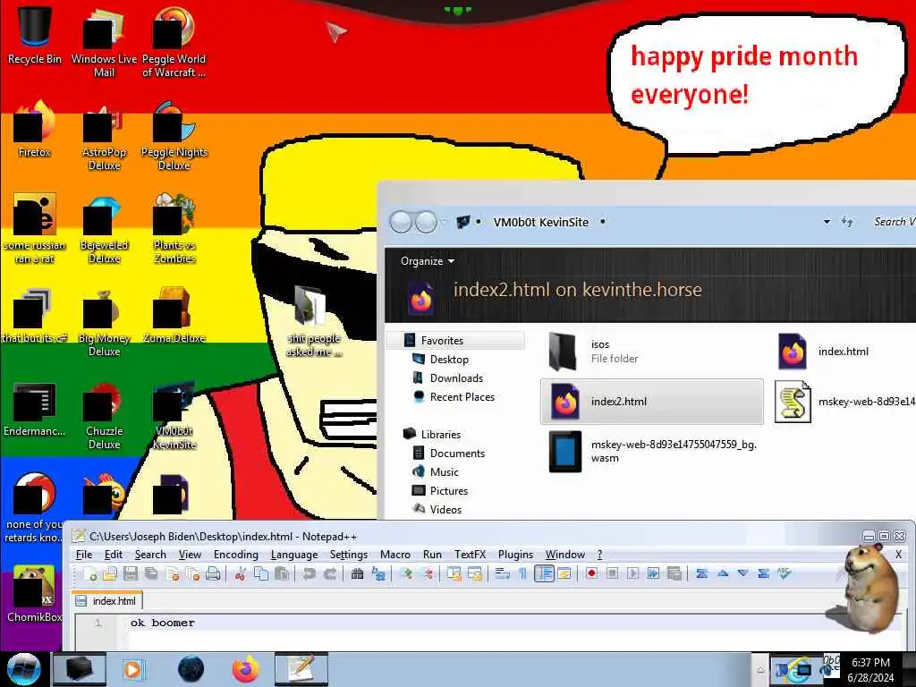Select the Music library
Image resolution: width=916 pixels, height=687 pixels.
pyautogui.click(x=436, y=472)
